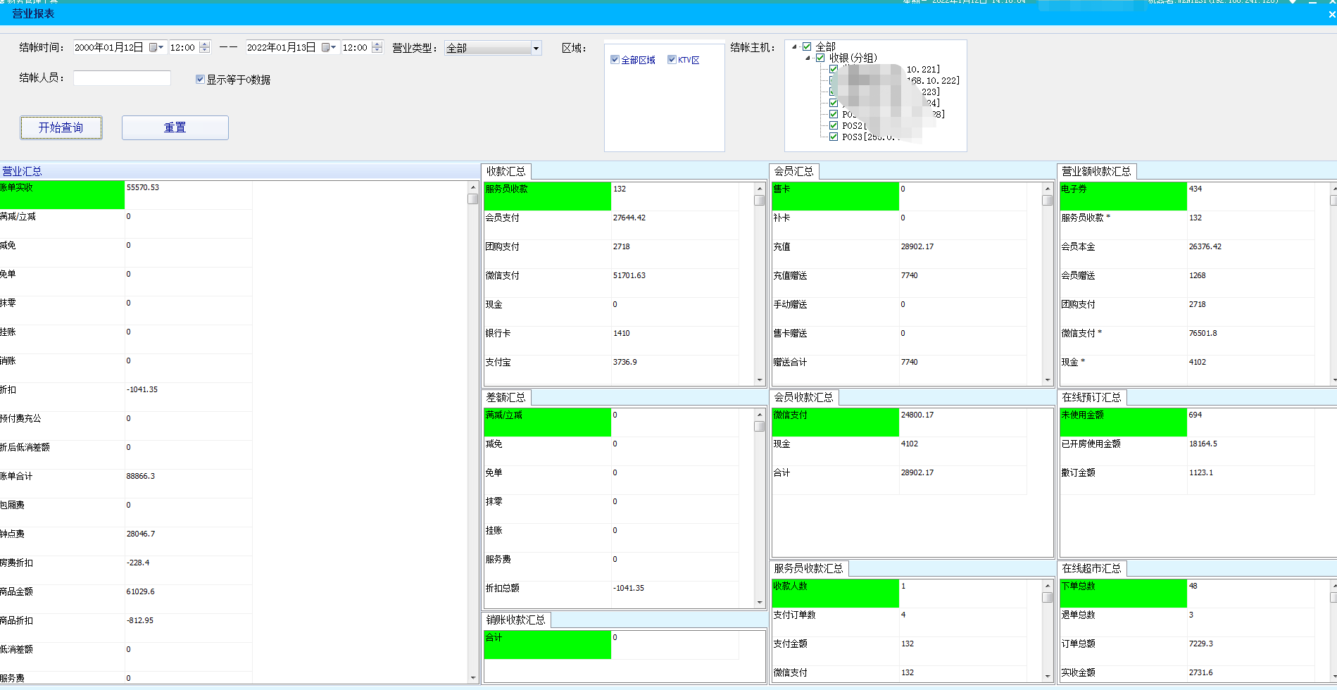This screenshot has width=1337, height=690.
Task: Toggle the 收银(分组) group checkbox
Action: click(x=820, y=58)
